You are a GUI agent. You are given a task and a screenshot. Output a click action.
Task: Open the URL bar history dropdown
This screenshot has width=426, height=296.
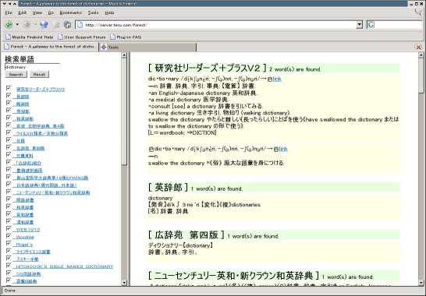click(x=359, y=25)
